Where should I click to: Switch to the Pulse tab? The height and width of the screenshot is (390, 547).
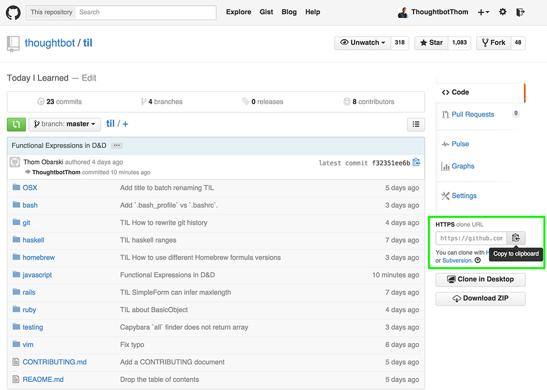460,144
